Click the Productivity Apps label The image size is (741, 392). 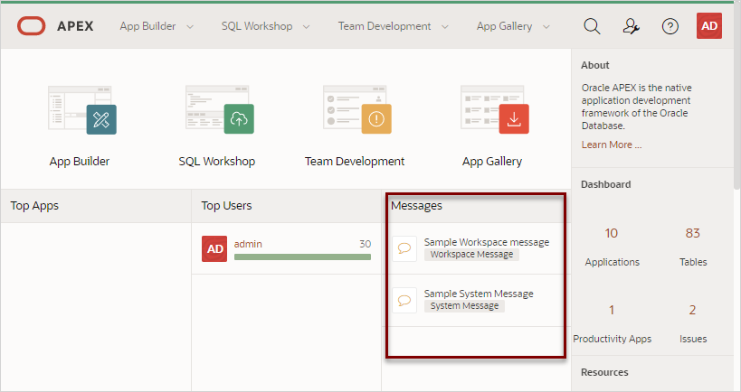coord(612,339)
